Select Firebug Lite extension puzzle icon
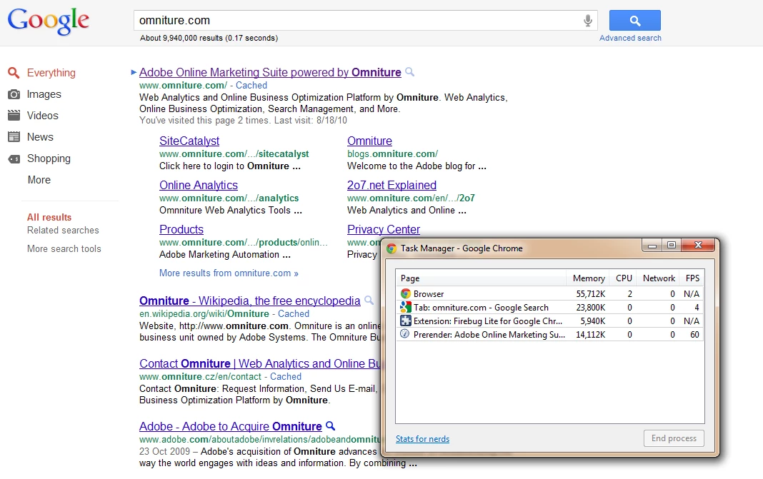Image resolution: width=763 pixels, height=479 pixels. (x=405, y=321)
